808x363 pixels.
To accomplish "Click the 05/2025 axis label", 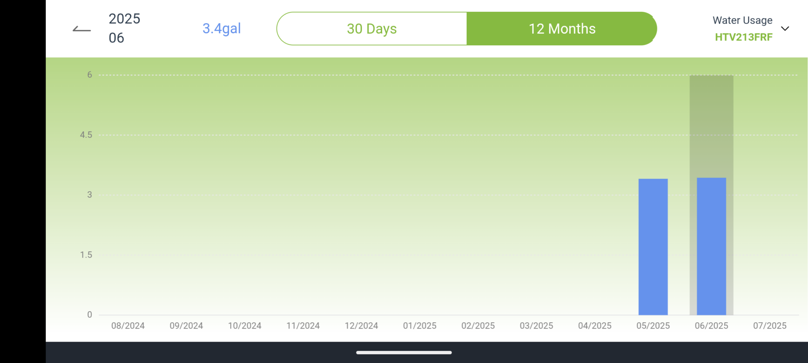I will point(653,326).
